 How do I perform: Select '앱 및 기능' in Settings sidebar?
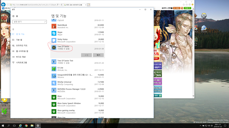coord(20,34)
